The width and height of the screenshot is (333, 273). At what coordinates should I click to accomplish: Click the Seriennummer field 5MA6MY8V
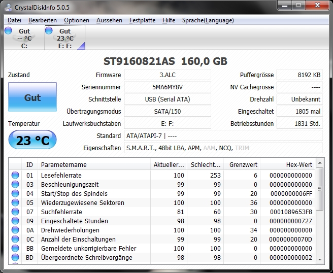pos(168,87)
